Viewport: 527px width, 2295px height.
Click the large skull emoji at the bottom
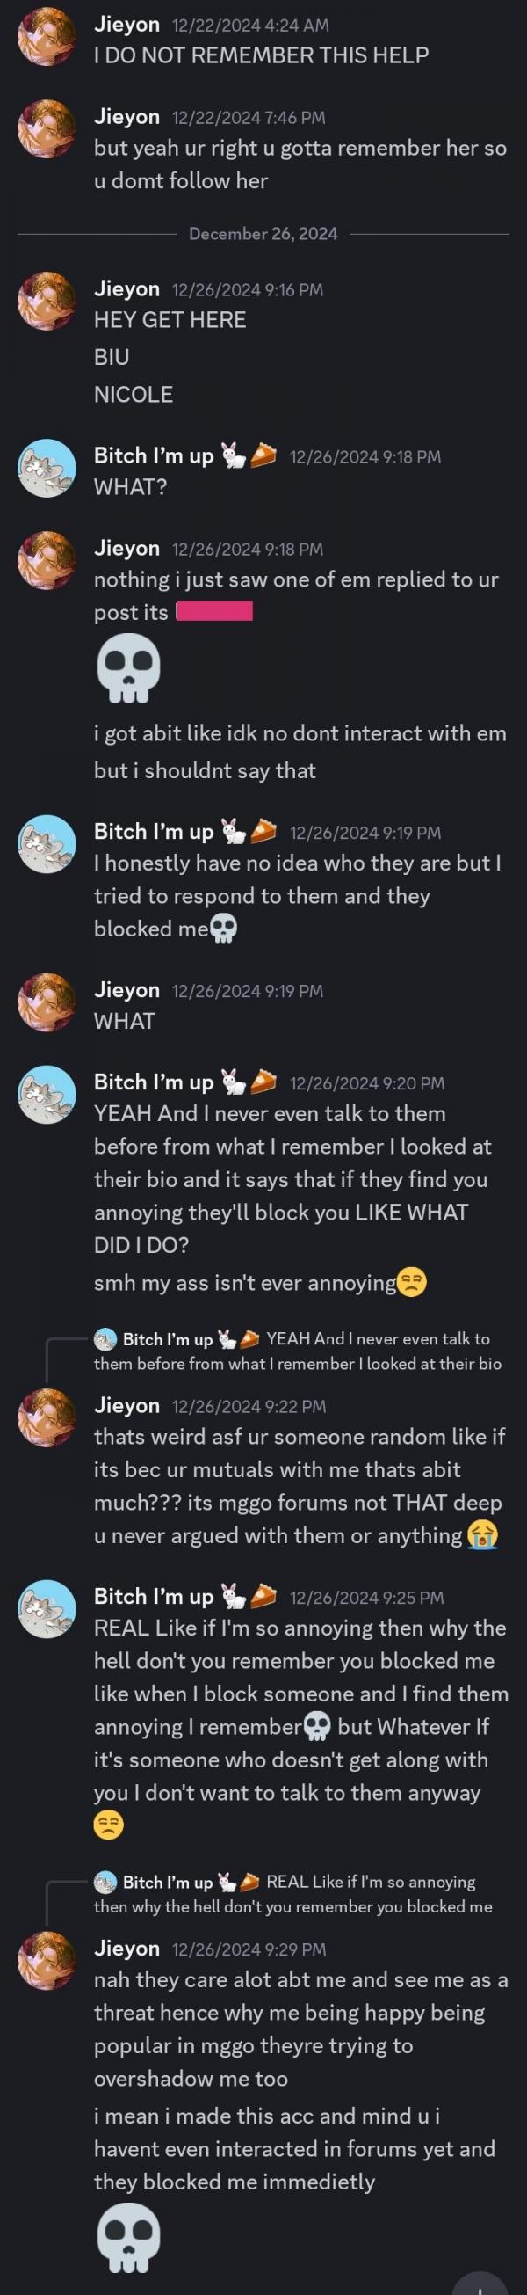point(128,2238)
